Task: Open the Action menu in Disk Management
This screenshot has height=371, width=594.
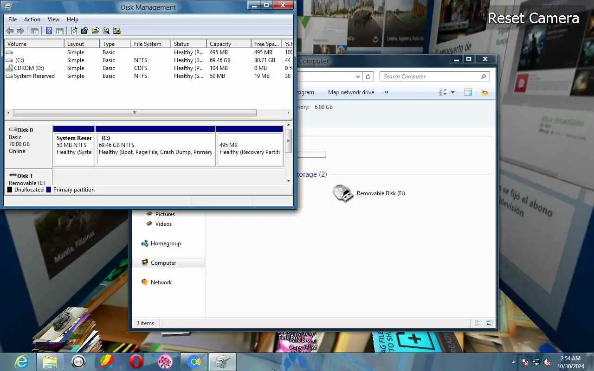Action: [32, 19]
